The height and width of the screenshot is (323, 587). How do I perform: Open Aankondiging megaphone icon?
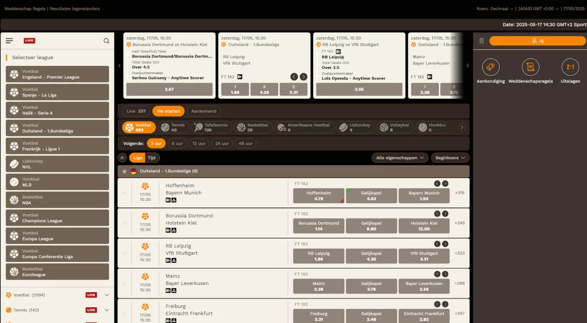coord(491,67)
